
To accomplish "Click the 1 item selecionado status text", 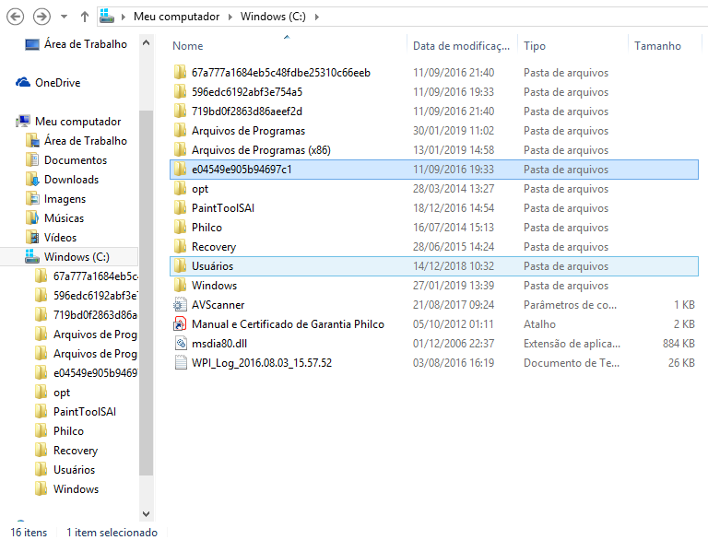I will tap(112, 533).
